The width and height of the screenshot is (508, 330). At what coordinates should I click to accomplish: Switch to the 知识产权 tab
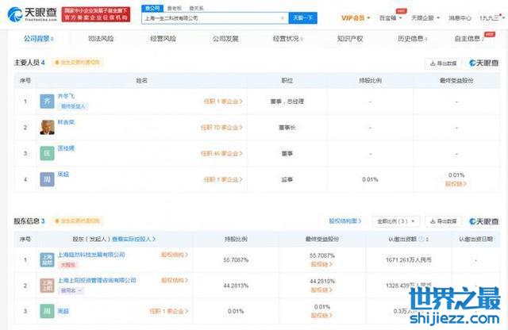(x=350, y=39)
